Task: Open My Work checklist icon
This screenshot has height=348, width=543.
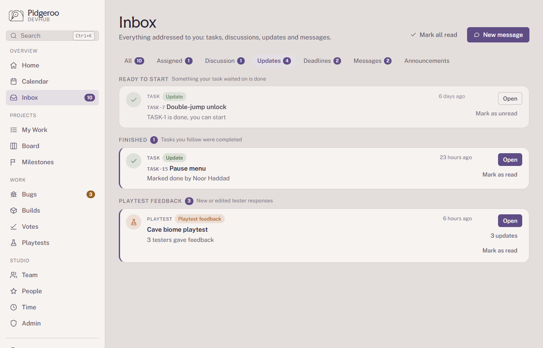Action: 14,130
